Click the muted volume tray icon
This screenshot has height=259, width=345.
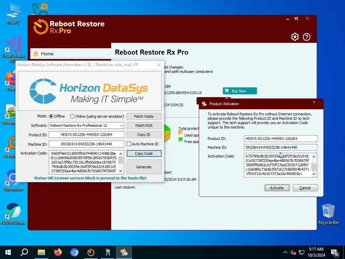pyautogui.click(x=293, y=252)
